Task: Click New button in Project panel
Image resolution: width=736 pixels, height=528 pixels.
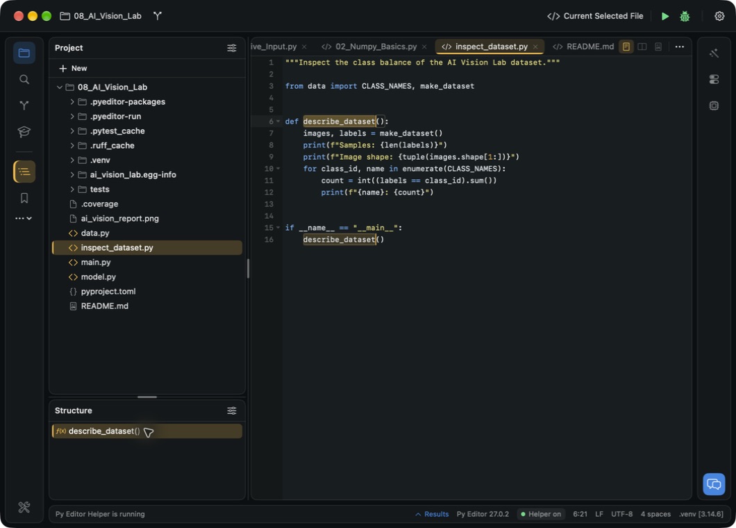Action: pos(73,68)
